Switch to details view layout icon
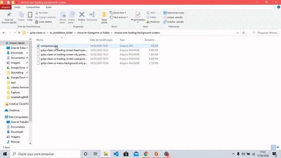The image size is (281, 158). coord(273,147)
